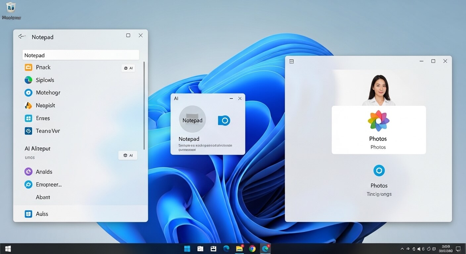This screenshot has width=466, height=254.
Task: Launch Chrome from the taskbar
Action: [252, 248]
